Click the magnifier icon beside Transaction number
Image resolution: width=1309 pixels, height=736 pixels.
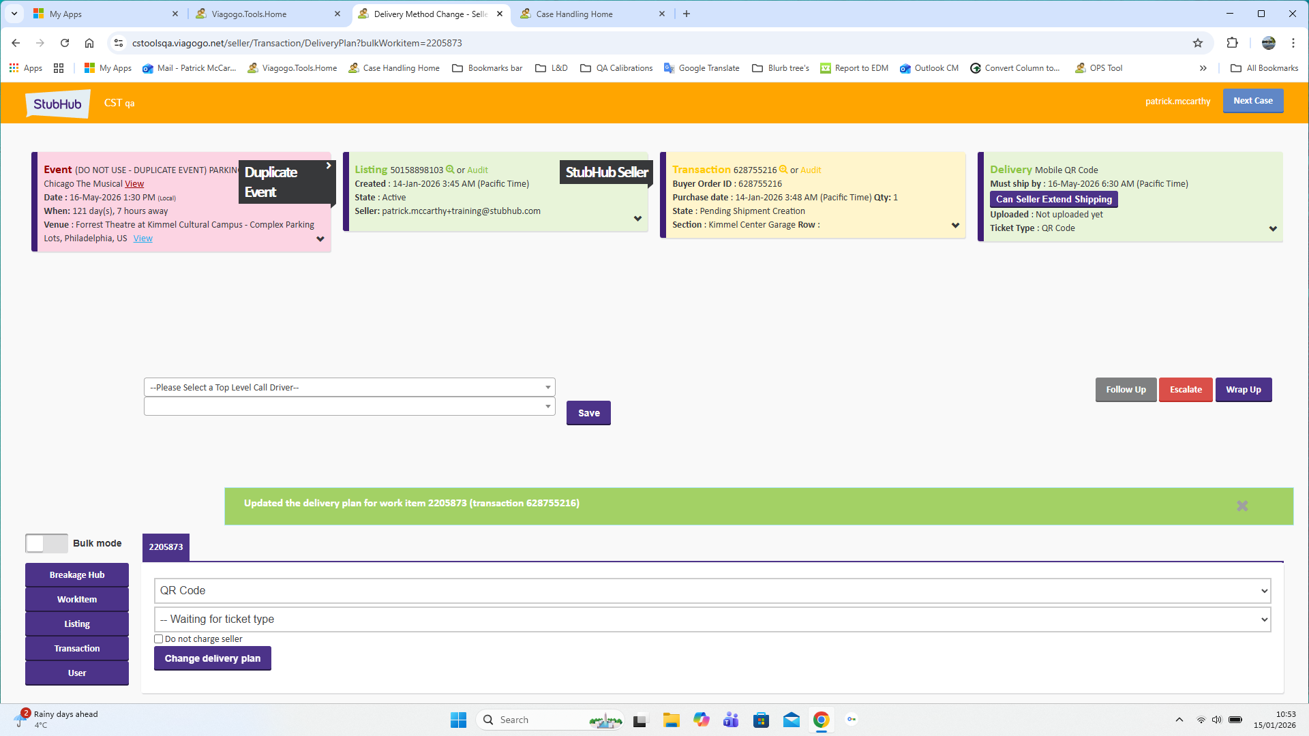point(783,170)
